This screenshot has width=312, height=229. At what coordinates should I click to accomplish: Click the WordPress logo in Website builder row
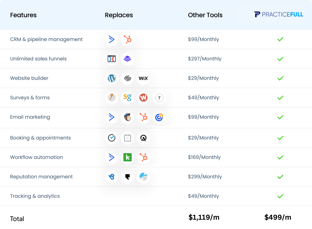(x=112, y=78)
